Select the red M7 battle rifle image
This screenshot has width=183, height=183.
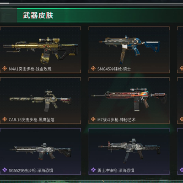(129, 99)
